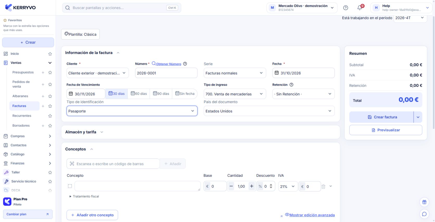Image resolution: width=435 pixels, height=222 pixels.
Task: Open the chat bubble support icon
Action: [x=424, y=214]
